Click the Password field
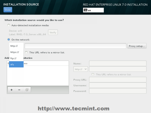The width and height of the screenshot is (151, 113). (118, 91)
